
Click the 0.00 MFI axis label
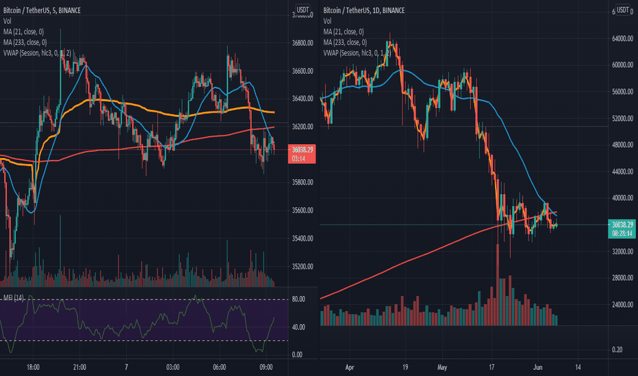pyautogui.click(x=297, y=355)
